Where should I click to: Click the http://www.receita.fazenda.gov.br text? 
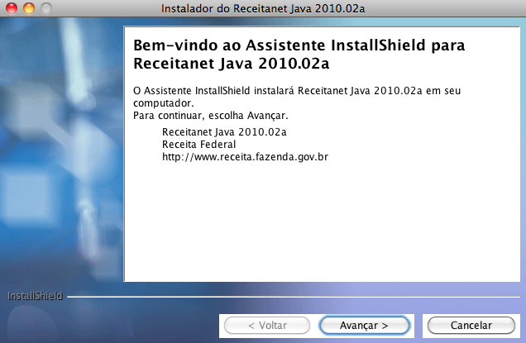(246, 157)
